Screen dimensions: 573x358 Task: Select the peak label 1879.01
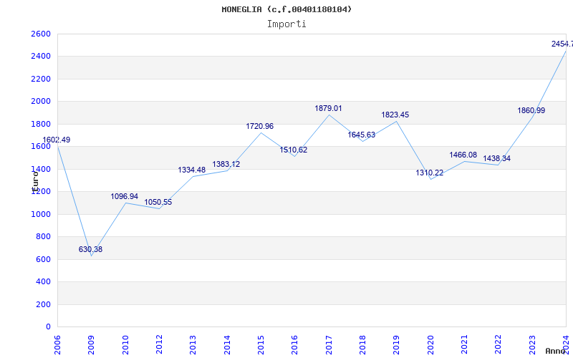pos(329,109)
